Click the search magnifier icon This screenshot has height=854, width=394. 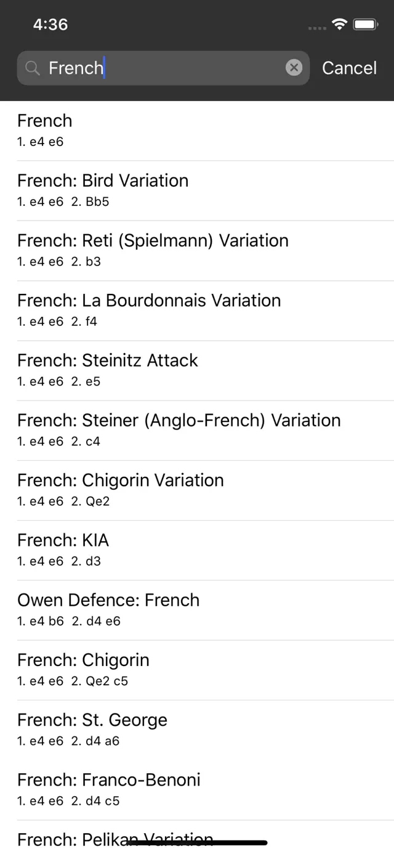tap(31, 68)
